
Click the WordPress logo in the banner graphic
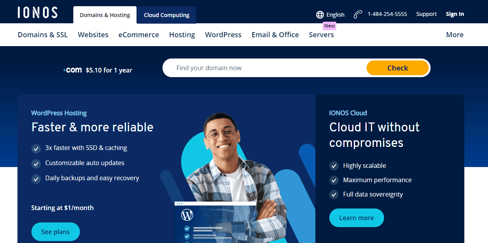coord(187,215)
